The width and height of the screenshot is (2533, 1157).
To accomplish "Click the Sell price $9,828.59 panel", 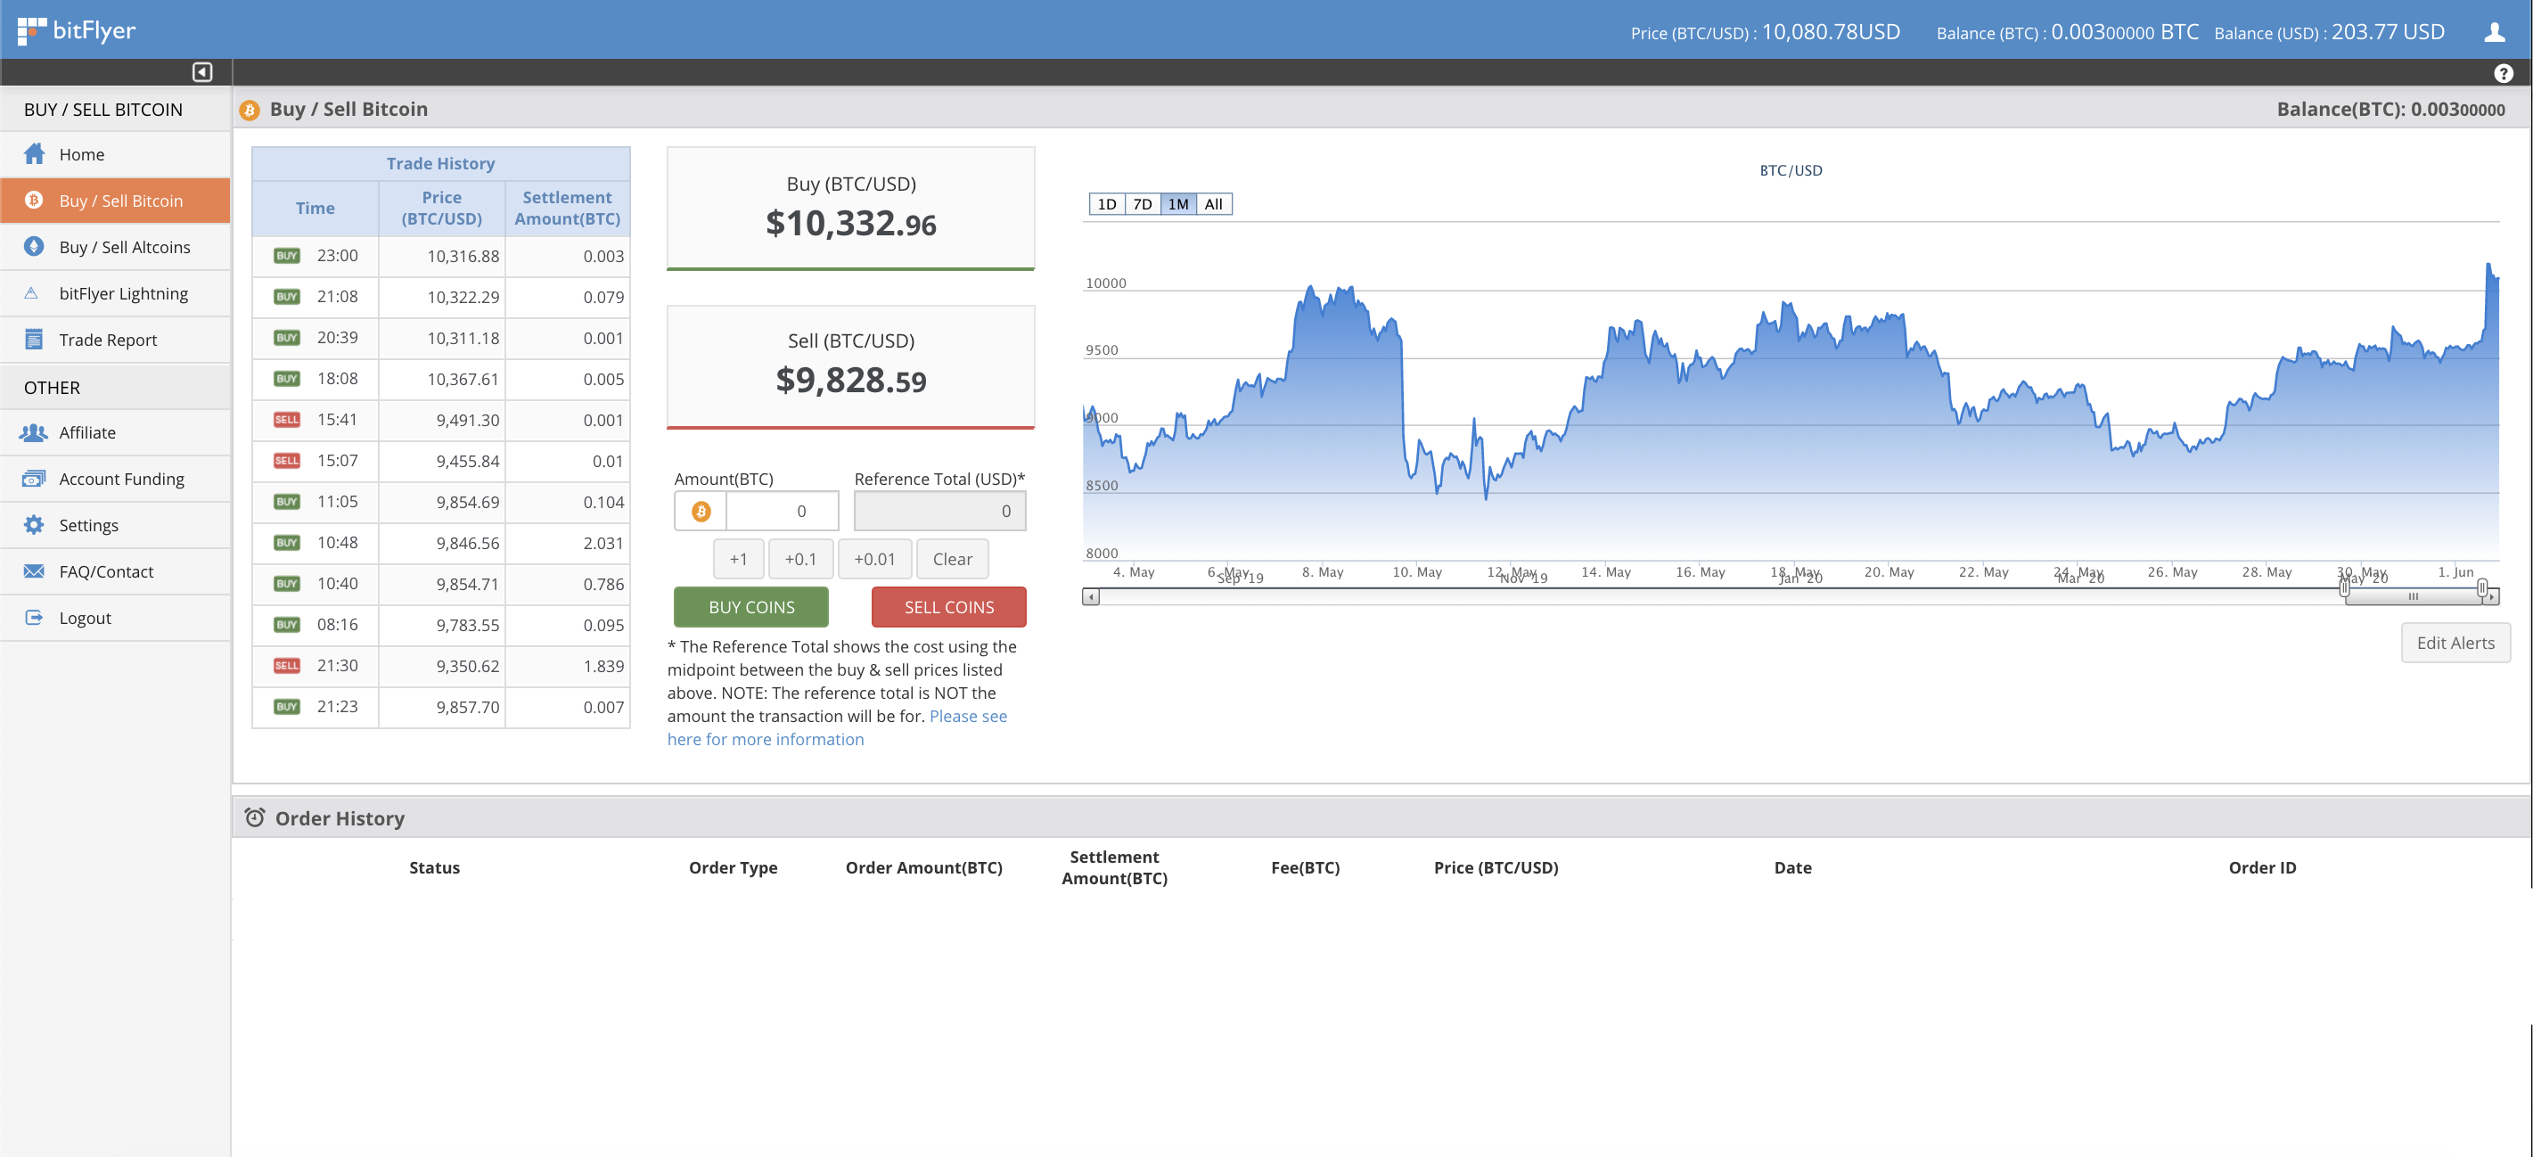I will (x=850, y=365).
